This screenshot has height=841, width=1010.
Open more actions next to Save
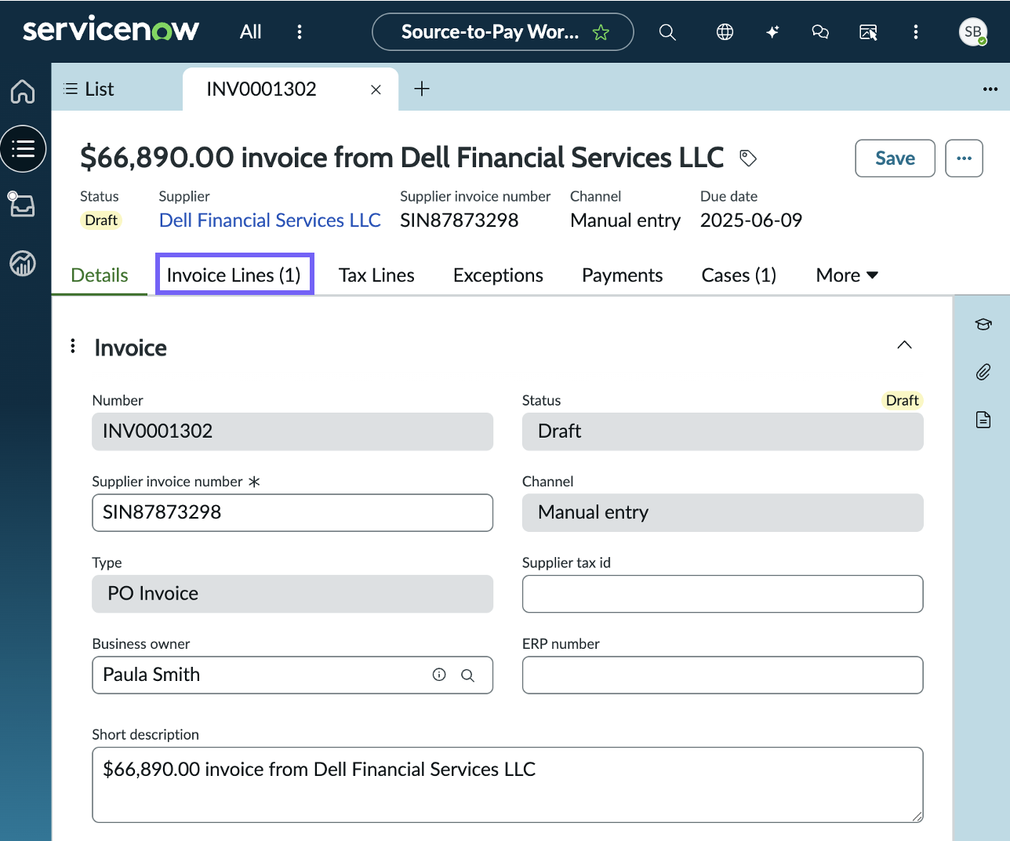click(964, 158)
